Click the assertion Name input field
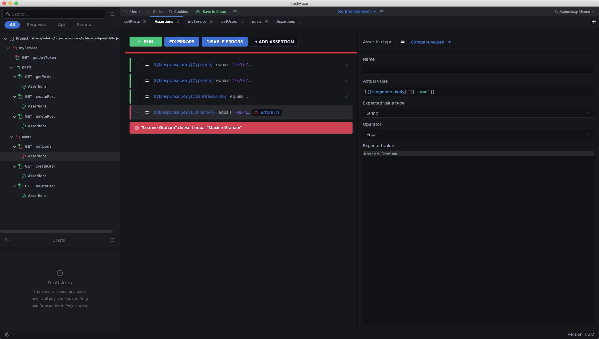Viewport: 599px width, 339px height. click(478, 70)
